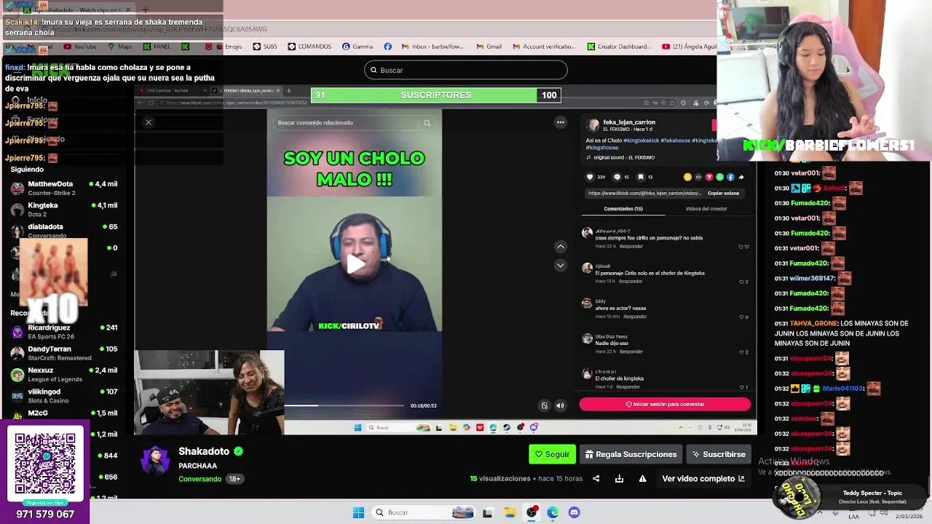This screenshot has width=932, height=524.
Task: Open feka_lujan_carrion profile name
Action: click(x=629, y=122)
